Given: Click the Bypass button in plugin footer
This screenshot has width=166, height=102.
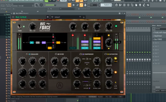Looking at the screenshot, I should 100,97.
